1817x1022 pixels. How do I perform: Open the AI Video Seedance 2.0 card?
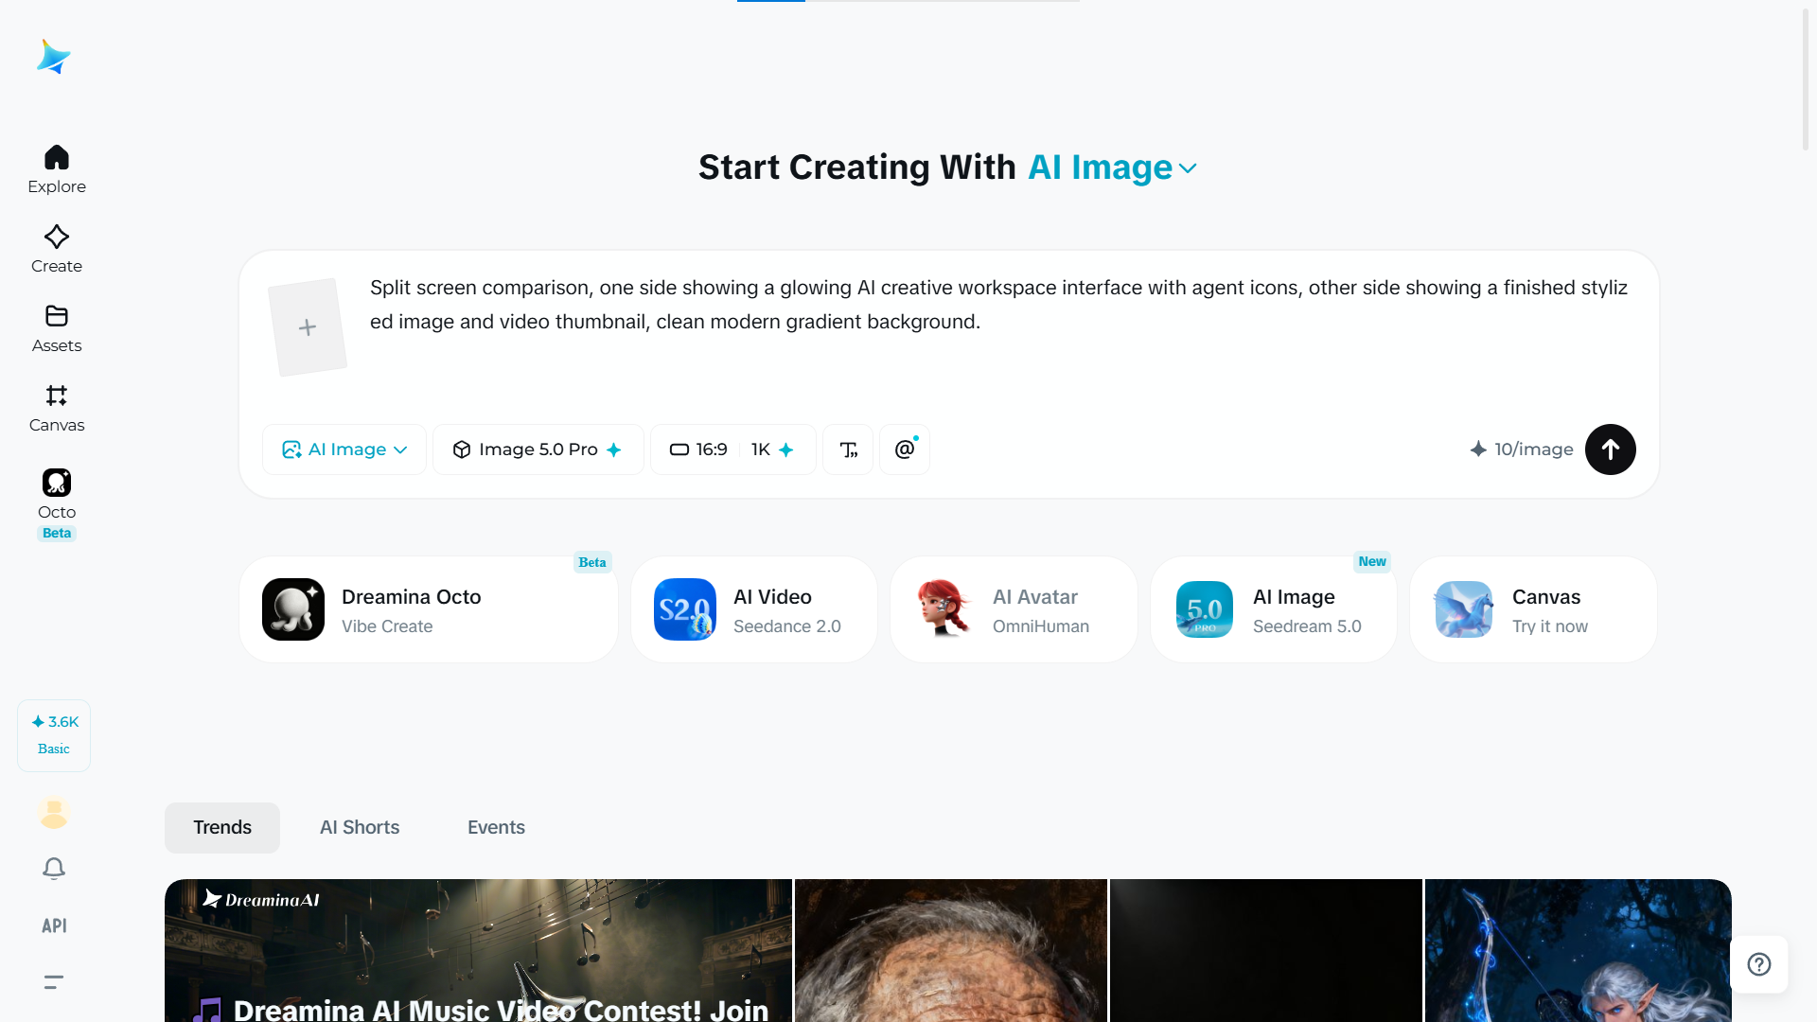pos(754,609)
